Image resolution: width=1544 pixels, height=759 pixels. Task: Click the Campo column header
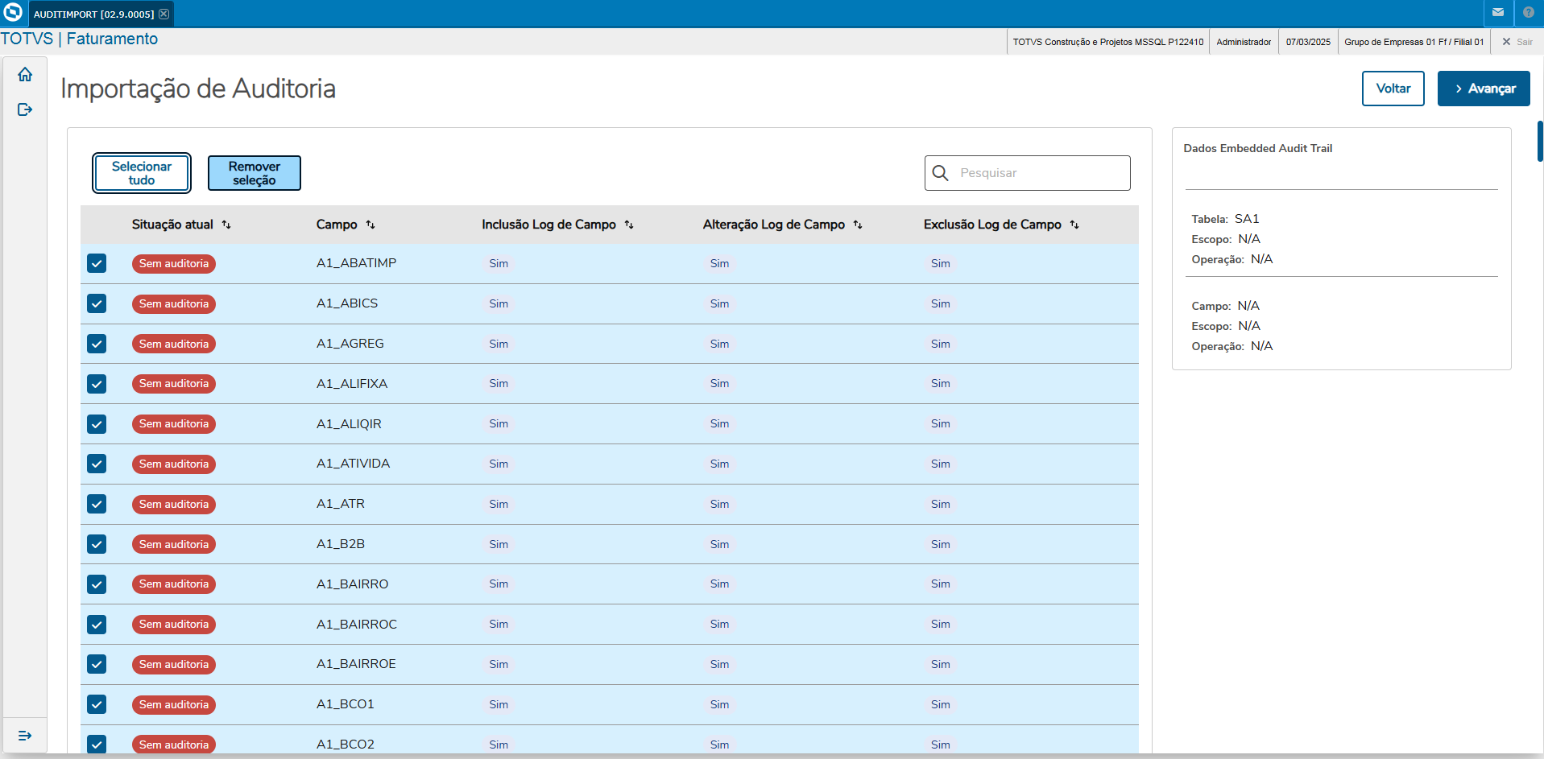337,225
